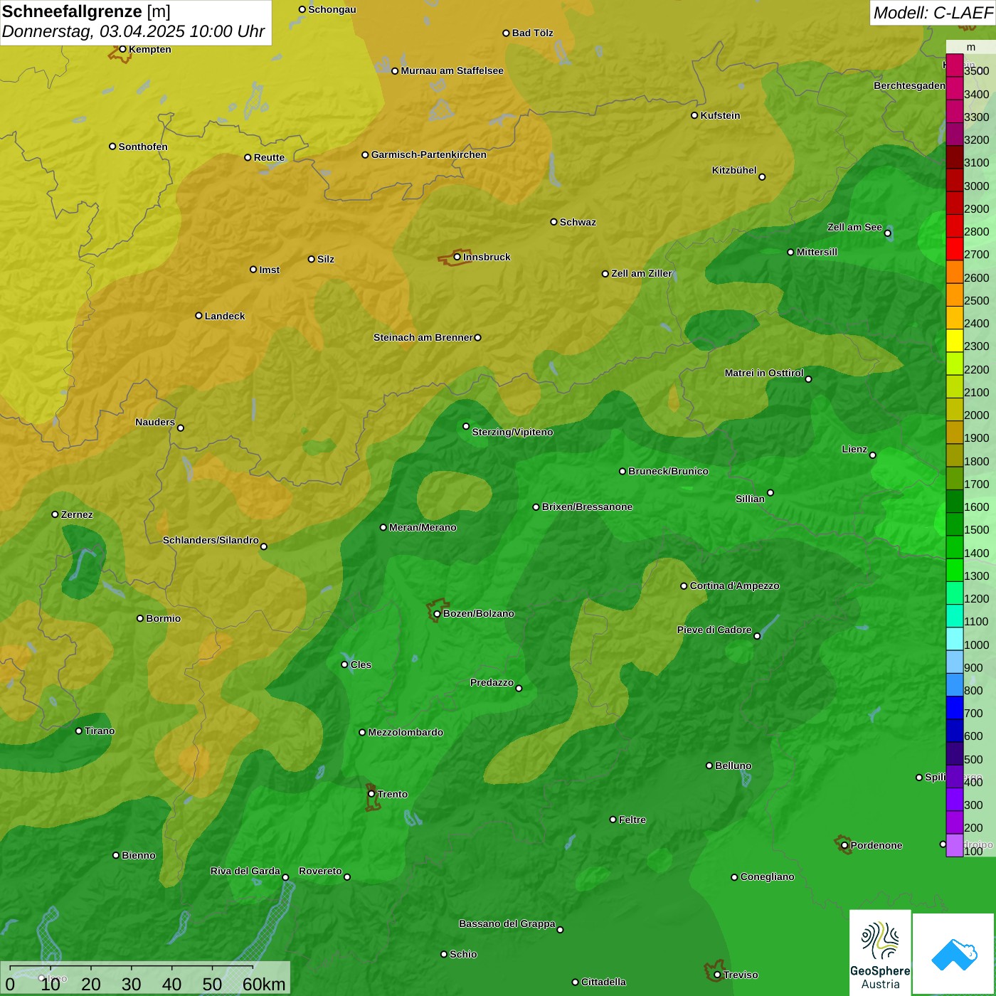Select the Garmisch-Partenkirchen marker dot
The height and width of the screenshot is (996, 996).
365,155
